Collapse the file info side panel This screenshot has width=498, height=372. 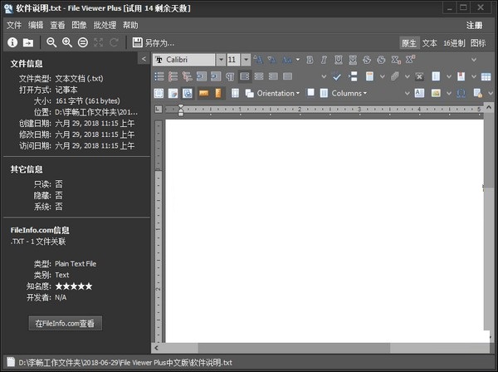[x=144, y=59]
